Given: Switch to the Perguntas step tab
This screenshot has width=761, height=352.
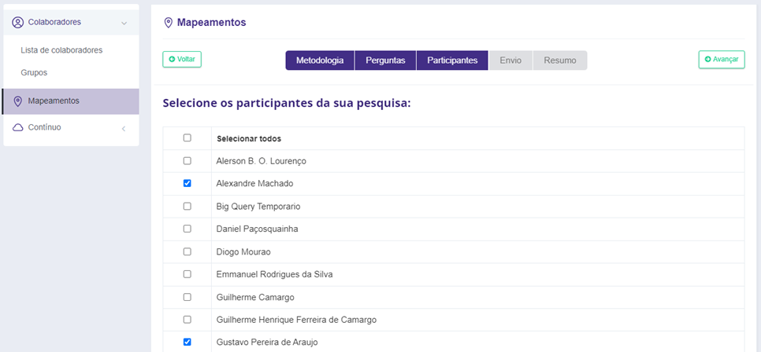Looking at the screenshot, I should [385, 60].
